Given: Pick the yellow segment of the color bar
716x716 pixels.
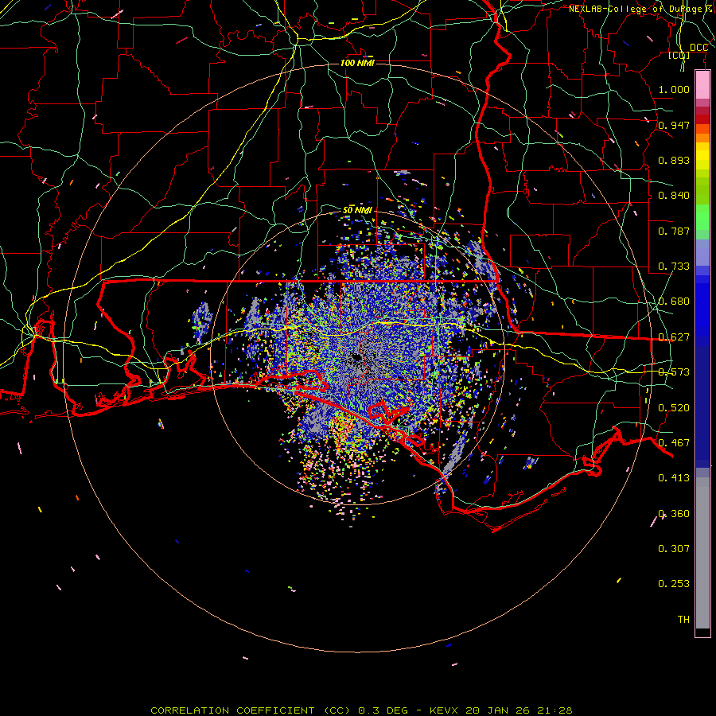Looking at the screenshot, I should tap(702, 156).
